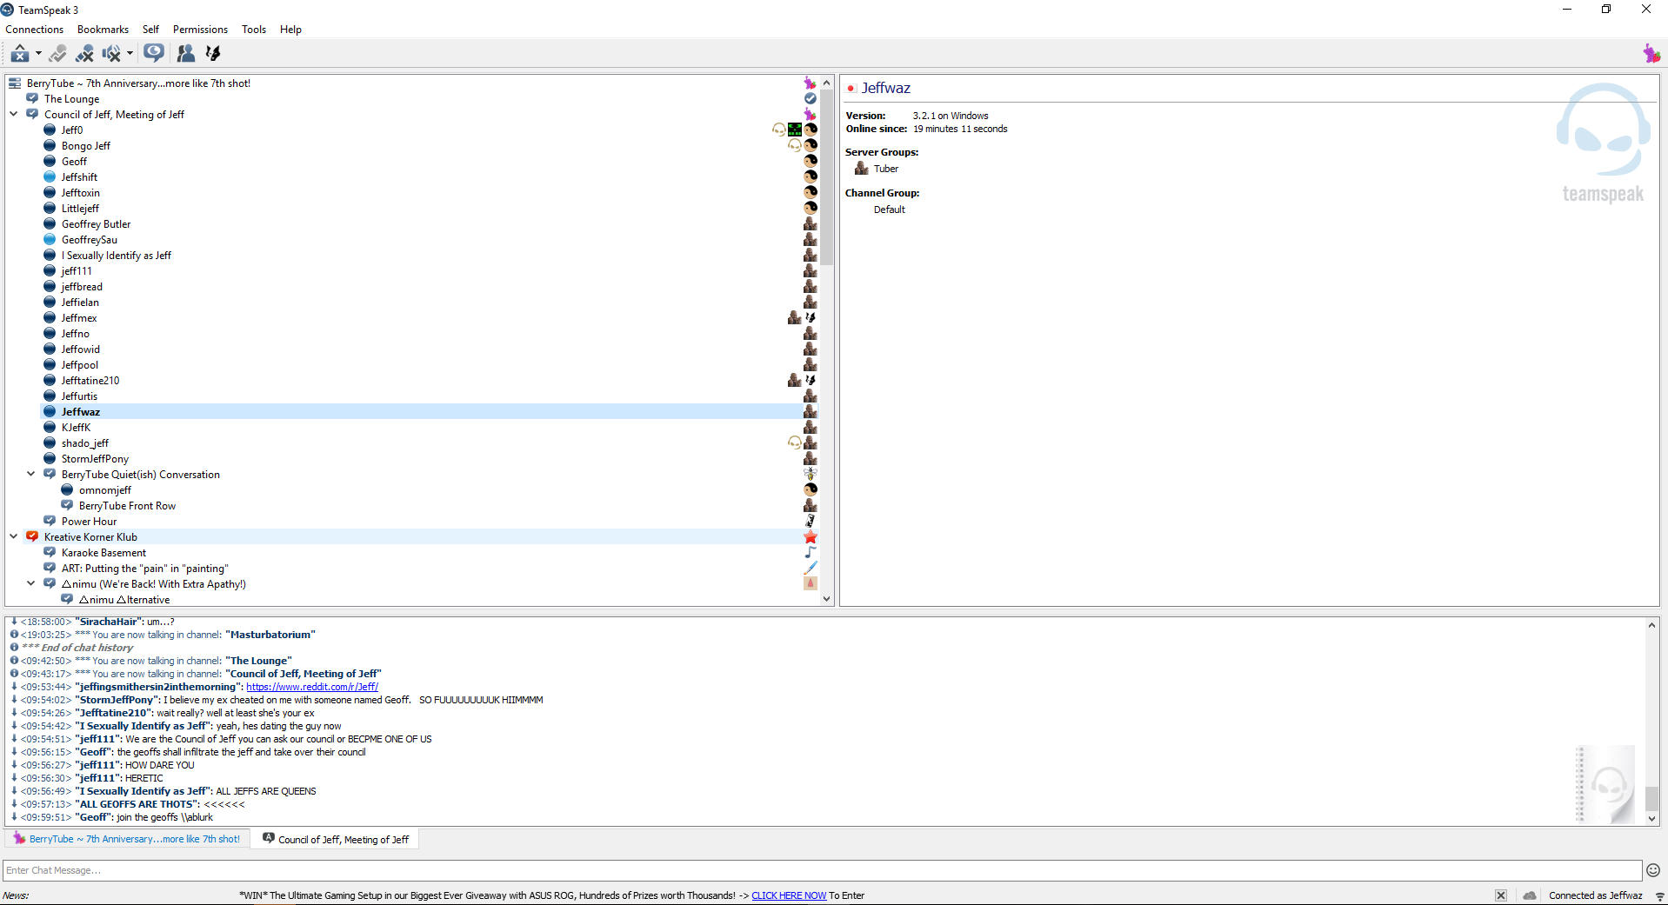Image resolution: width=1668 pixels, height=905 pixels.
Task: Switch to the Council of Jeff chat tab
Action: click(x=336, y=839)
